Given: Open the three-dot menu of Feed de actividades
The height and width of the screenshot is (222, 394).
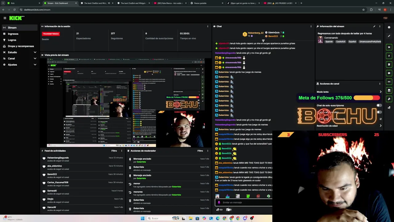Looking at the screenshot, I should [x=122, y=151].
